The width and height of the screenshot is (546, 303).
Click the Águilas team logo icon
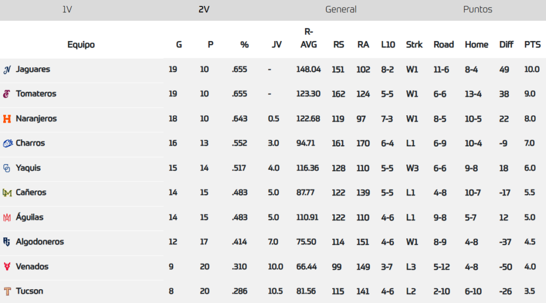tap(7, 218)
